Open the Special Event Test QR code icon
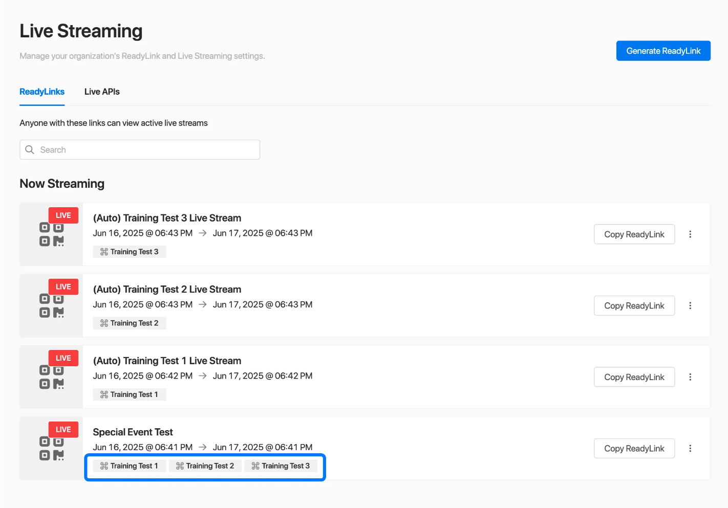This screenshot has height=508, width=728. [52, 449]
